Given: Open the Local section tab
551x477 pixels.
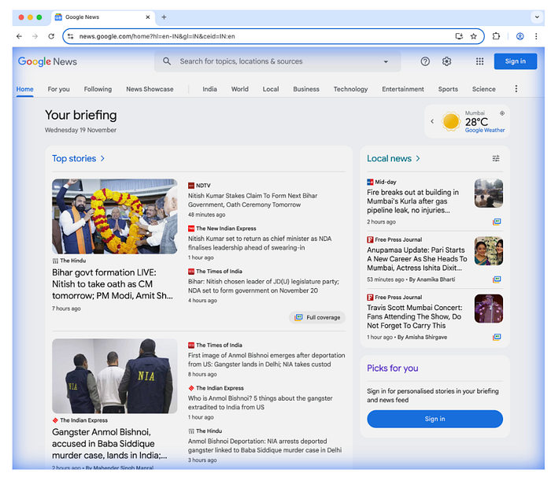Looking at the screenshot, I should tap(271, 89).
